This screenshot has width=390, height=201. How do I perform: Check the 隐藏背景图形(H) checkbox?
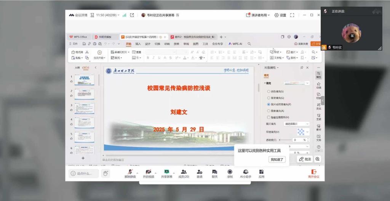(x=269, y=117)
